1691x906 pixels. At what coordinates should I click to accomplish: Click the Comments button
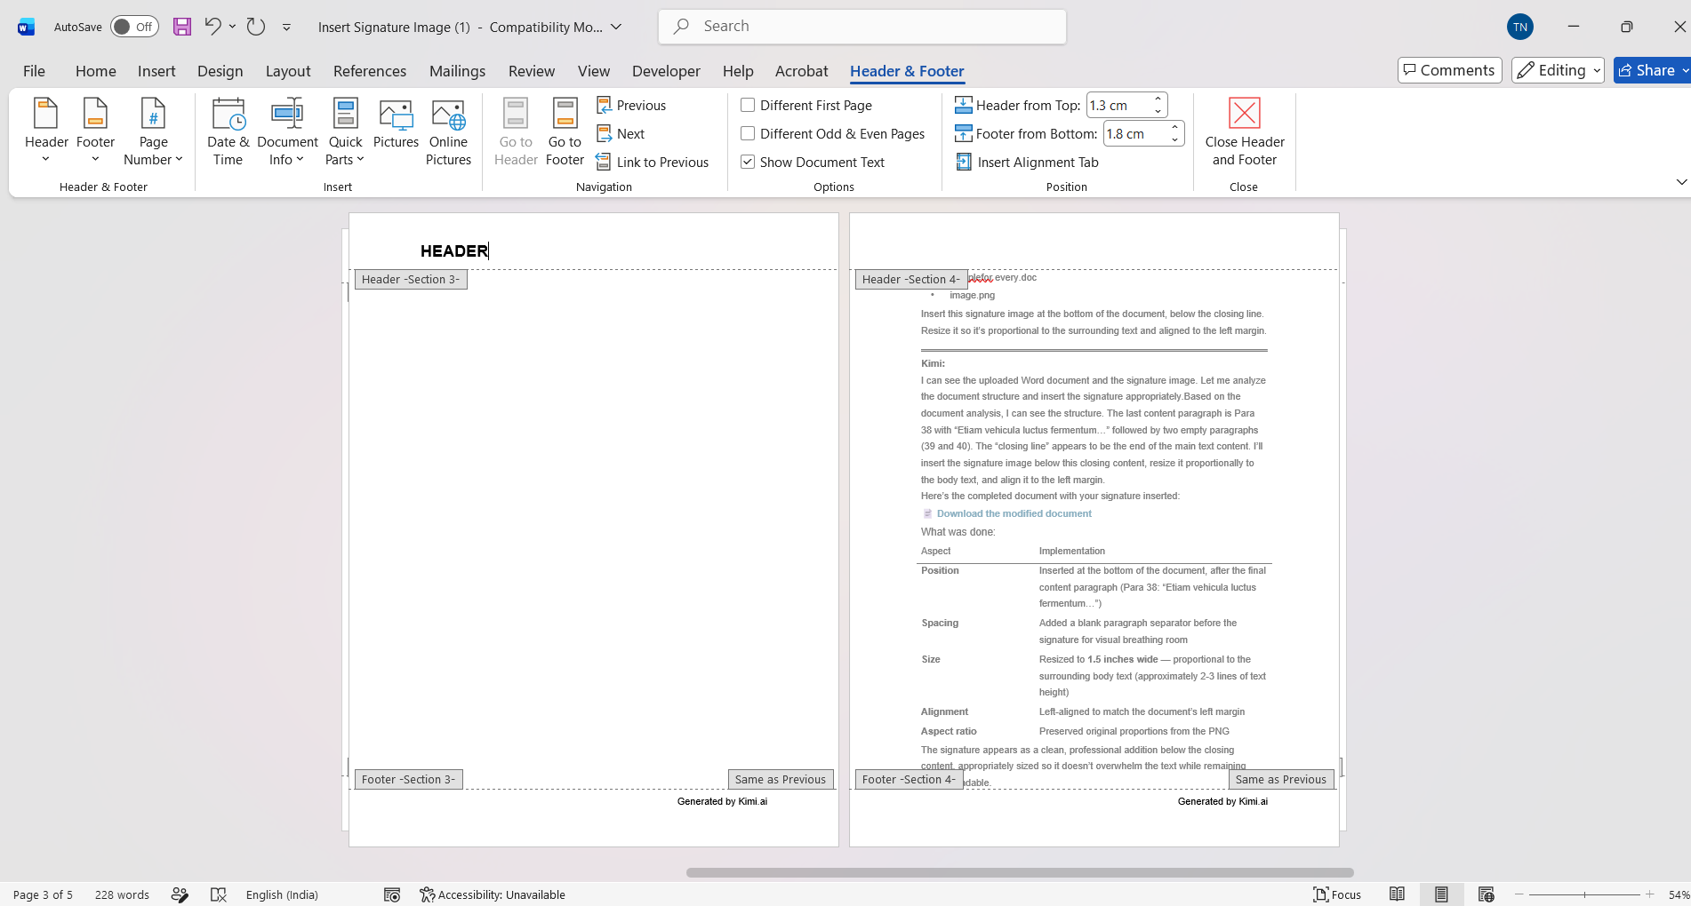coord(1449,70)
